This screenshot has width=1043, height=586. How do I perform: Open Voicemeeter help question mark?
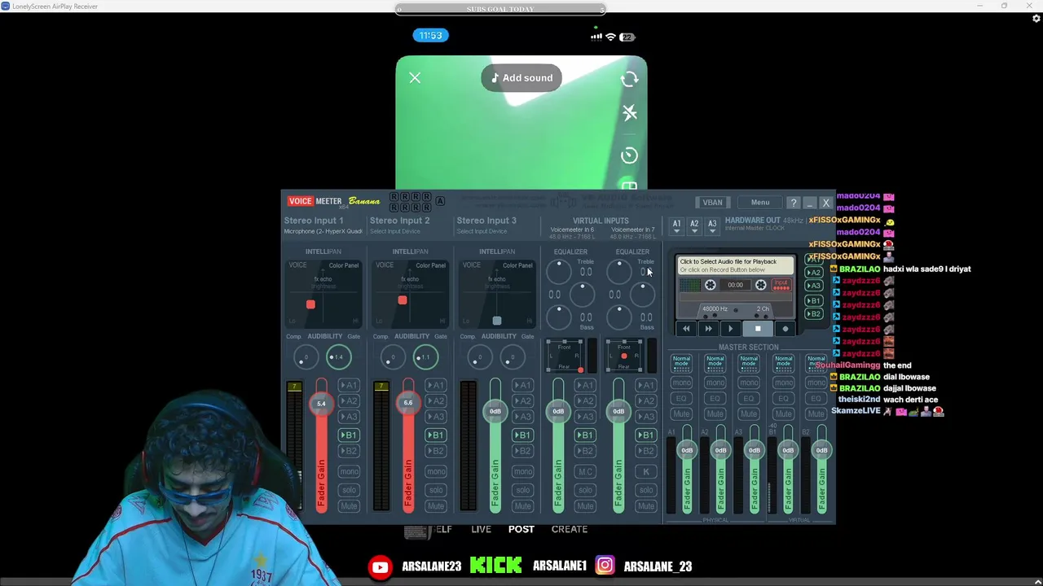794,203
